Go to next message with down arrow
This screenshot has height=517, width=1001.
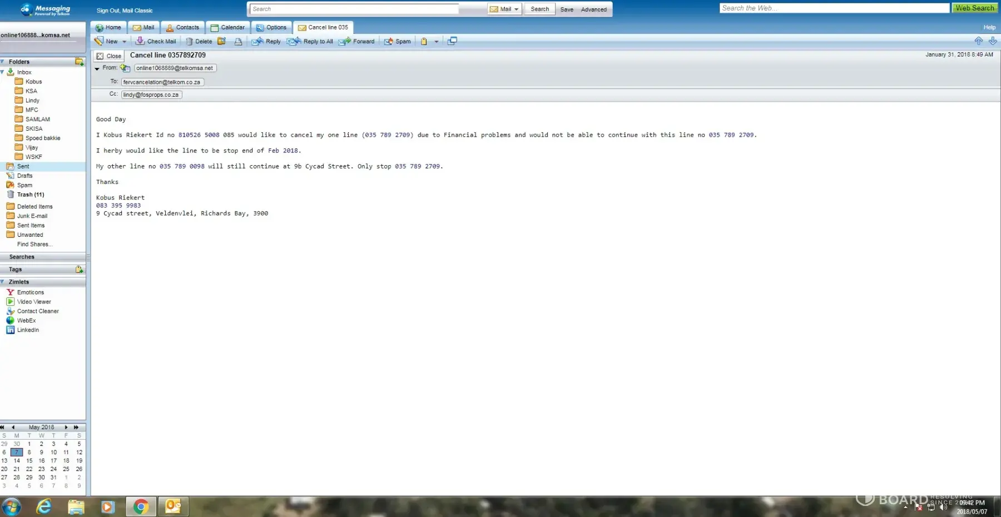click(x=993, y=41)
